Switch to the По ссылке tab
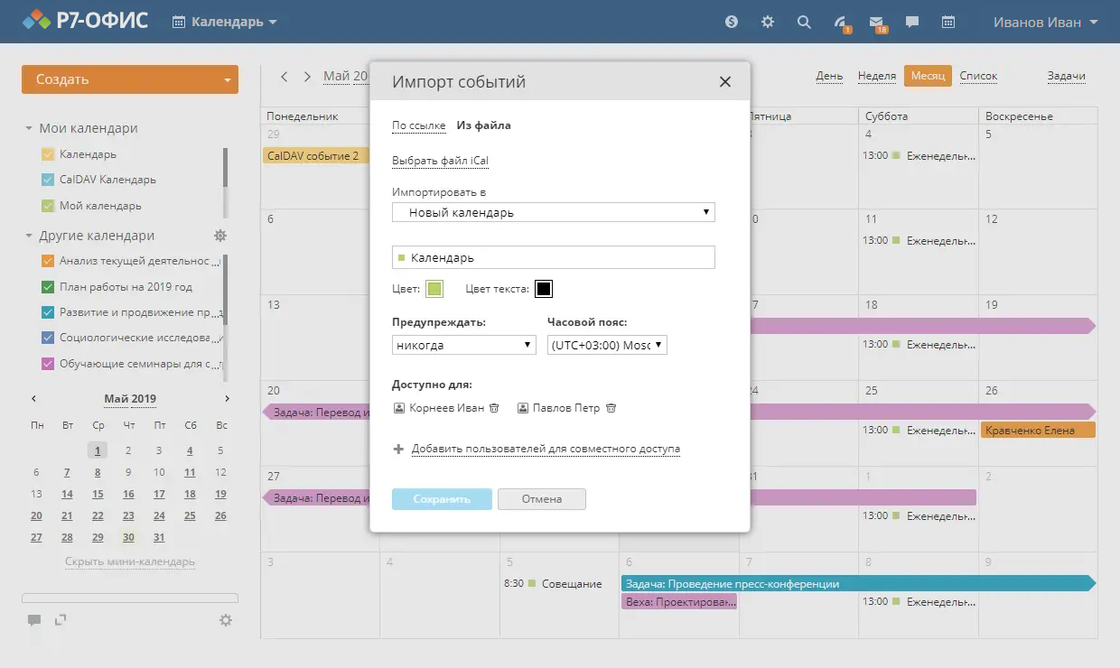This screenshot has height=668, width=1120. click(x=418, y=125)
